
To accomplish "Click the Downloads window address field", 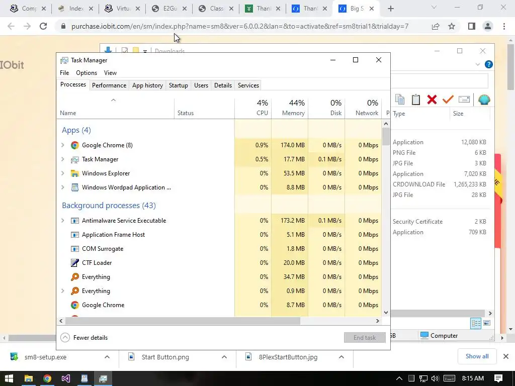I will 439,80.
